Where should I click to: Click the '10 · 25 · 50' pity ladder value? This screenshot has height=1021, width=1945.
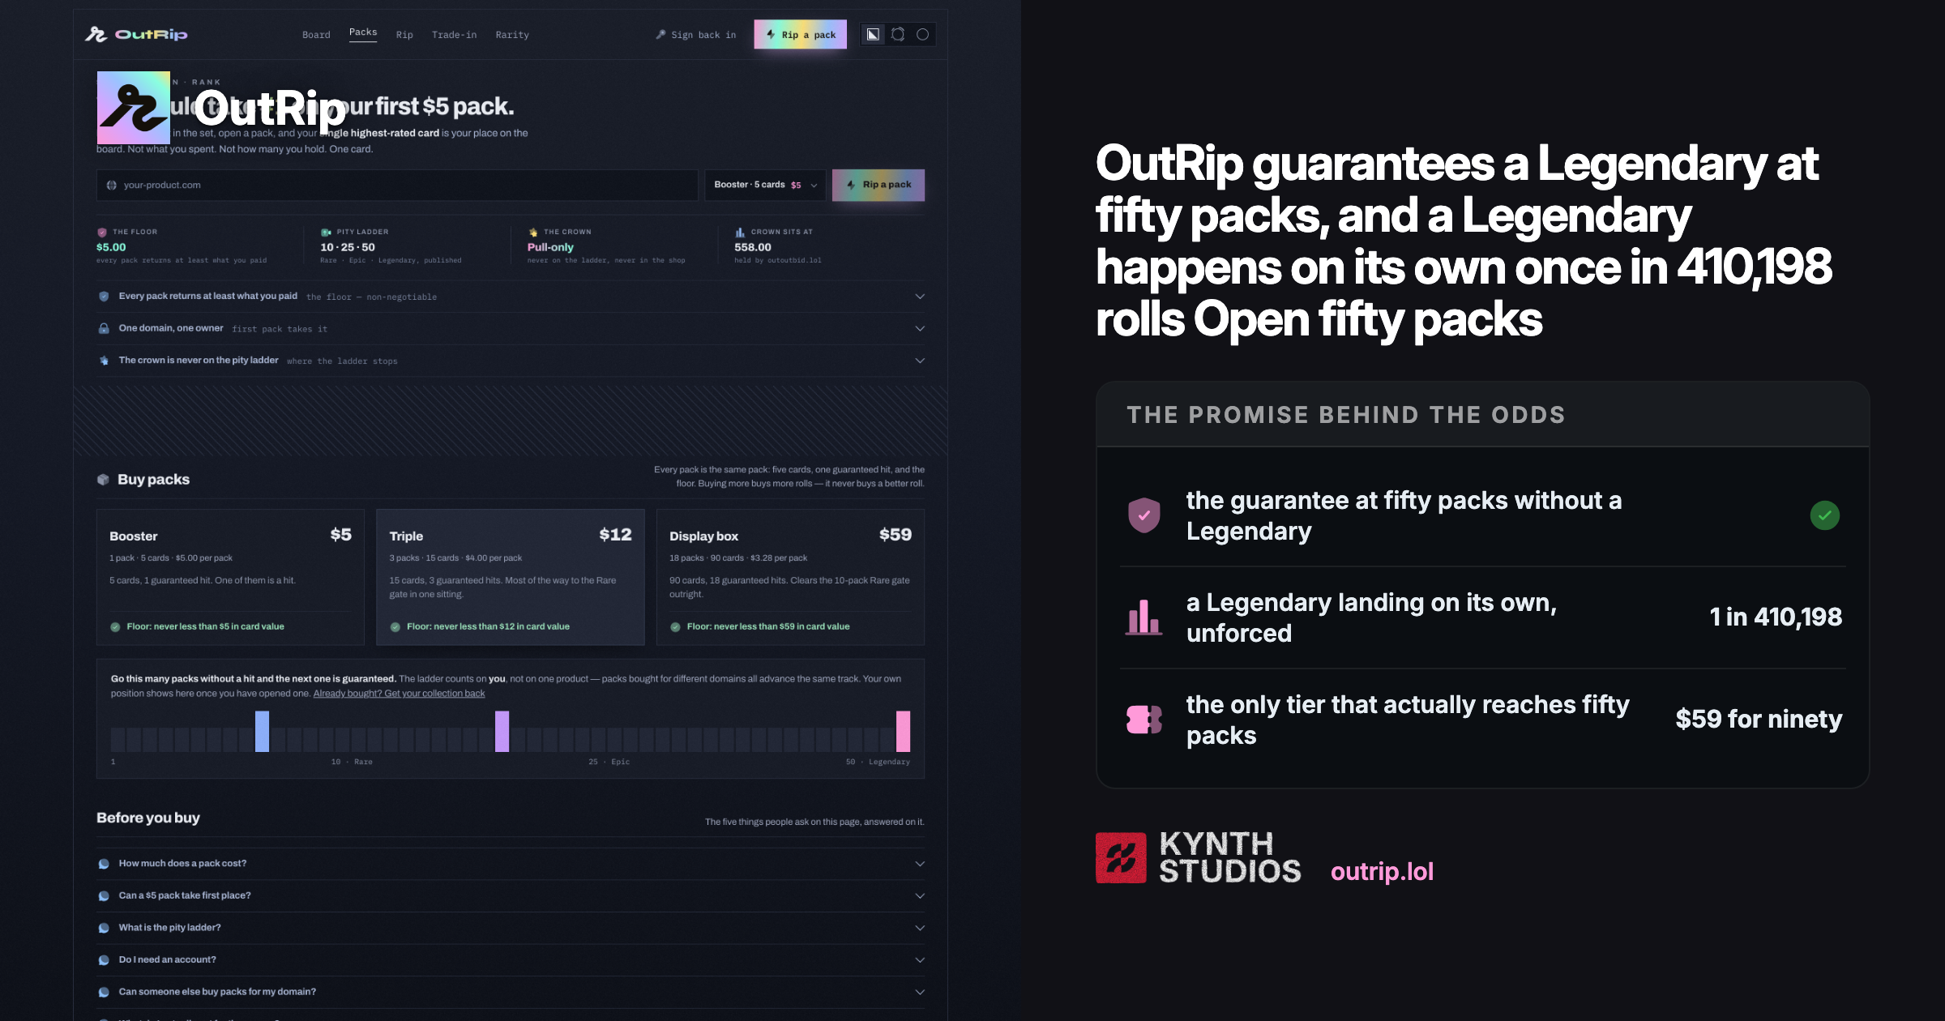[x=348, y=247]
